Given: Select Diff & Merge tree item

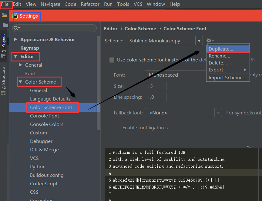Looking at the screenshot, I should pos(45,150).
